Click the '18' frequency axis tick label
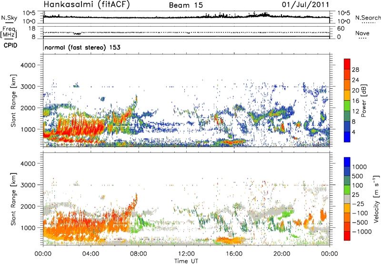The height and width of the screenshot is (264, 381). [x=32, y=29]
